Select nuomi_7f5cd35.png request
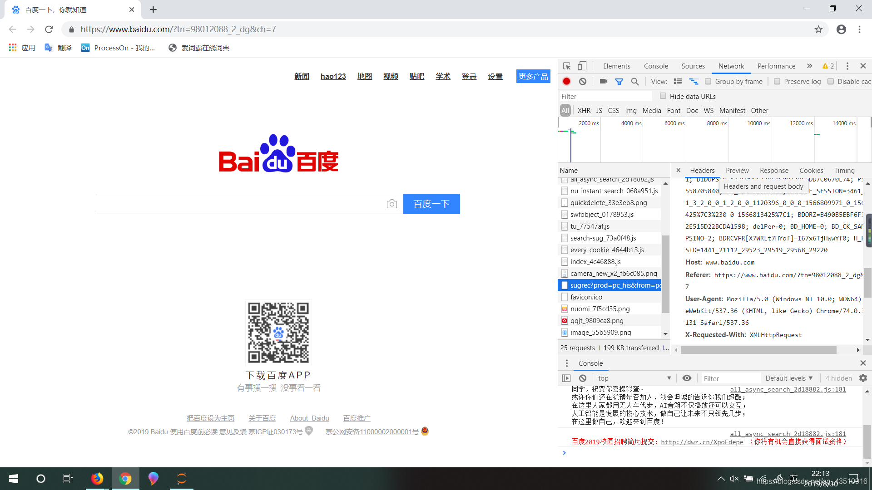This screenshot has height=490, width=872. click(x=609, y=309)
